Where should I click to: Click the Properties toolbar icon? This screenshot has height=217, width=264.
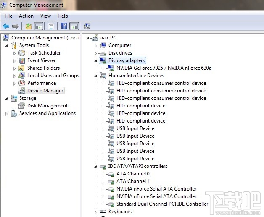click(51, 26)
